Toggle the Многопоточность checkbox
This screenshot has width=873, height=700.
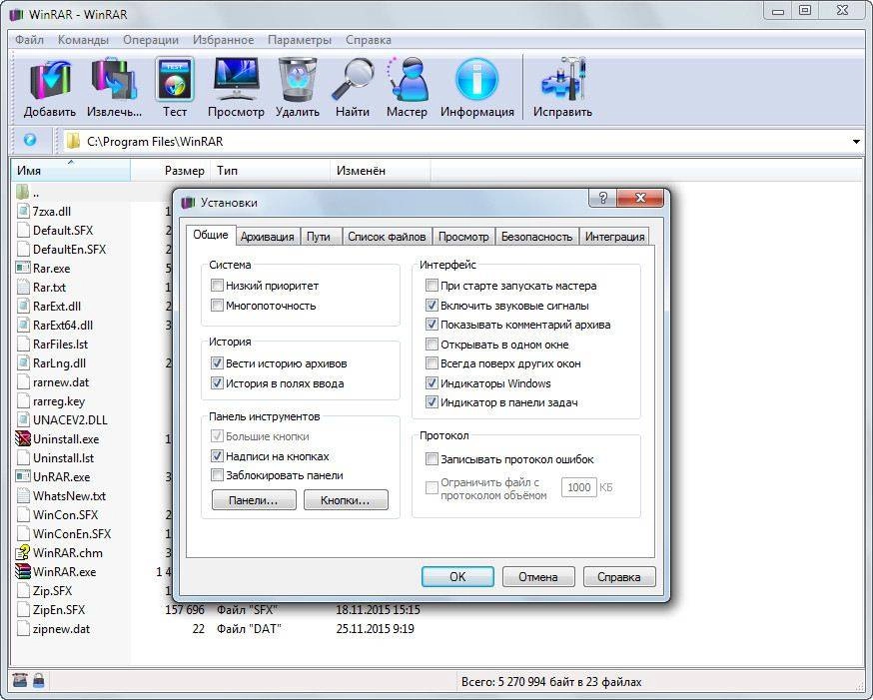(217, 306)
